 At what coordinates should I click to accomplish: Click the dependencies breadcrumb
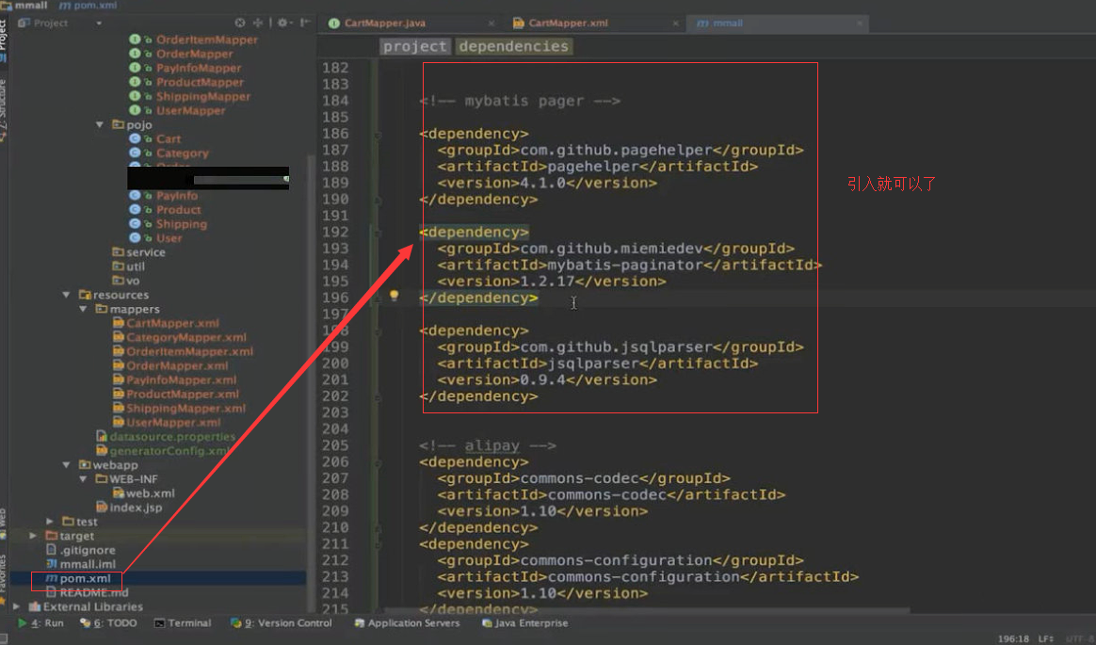514,46
